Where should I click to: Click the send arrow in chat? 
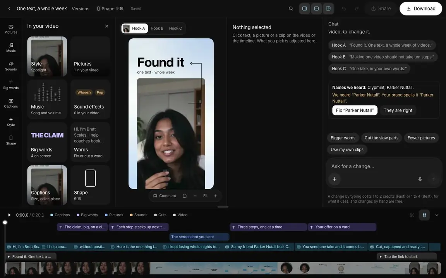(434, 179)
